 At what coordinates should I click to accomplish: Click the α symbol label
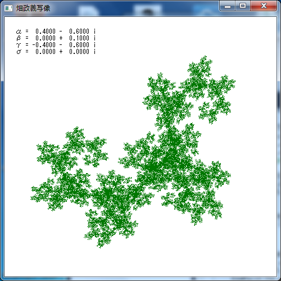[19, 31]
